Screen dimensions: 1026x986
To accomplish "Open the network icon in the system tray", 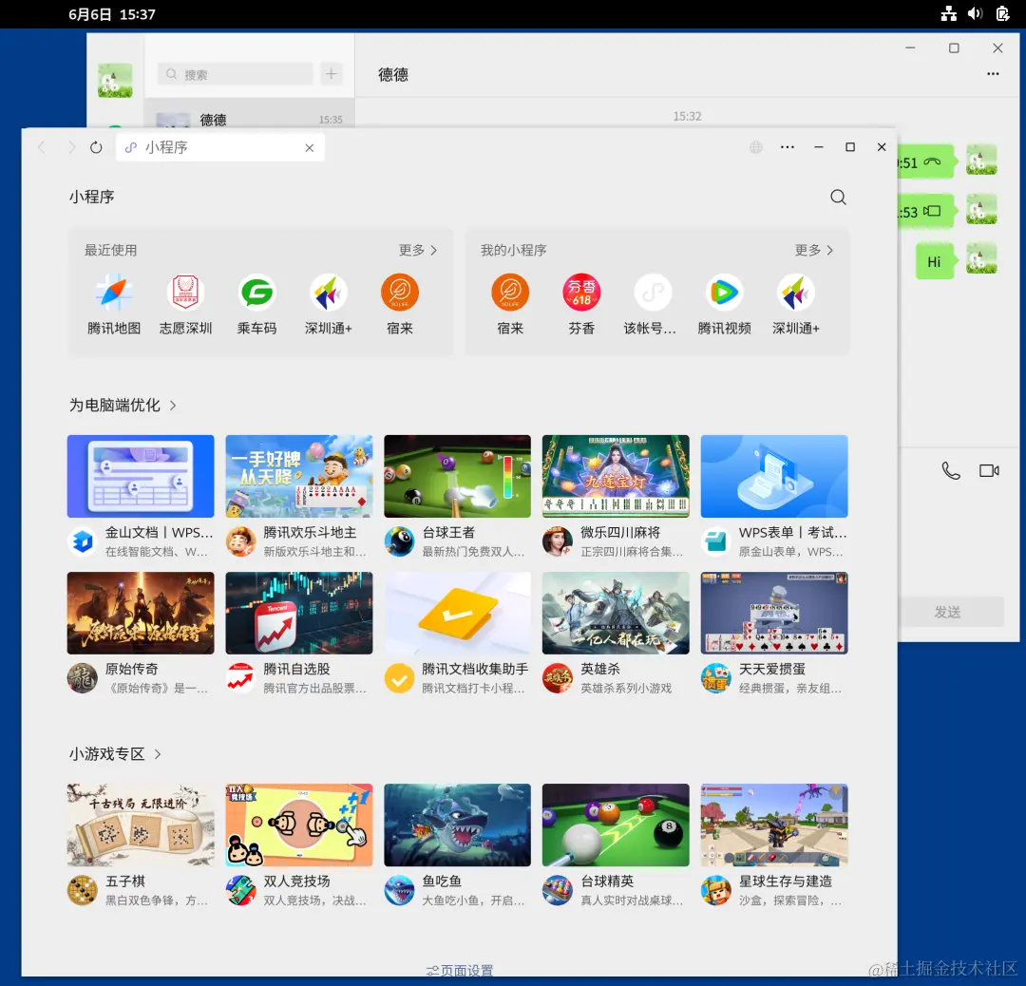I will (948, 13).
